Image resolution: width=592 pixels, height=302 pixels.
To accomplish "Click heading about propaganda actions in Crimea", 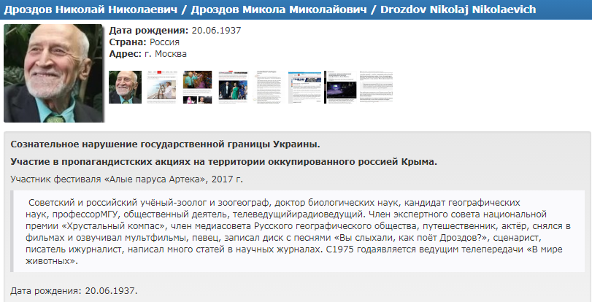I will [224, 161].
